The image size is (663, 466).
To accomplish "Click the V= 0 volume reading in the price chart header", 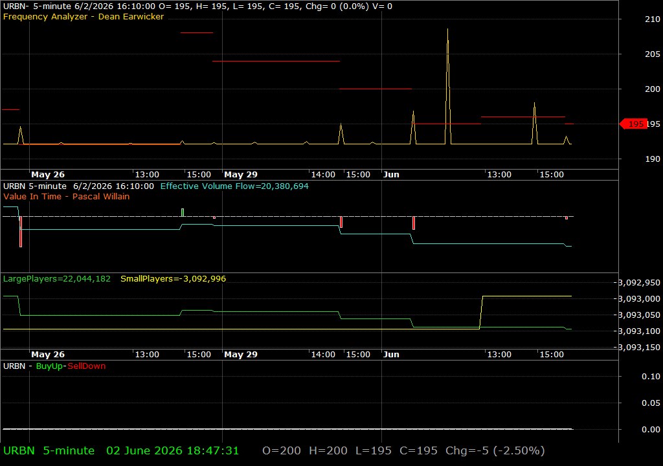I will [382, 6].
